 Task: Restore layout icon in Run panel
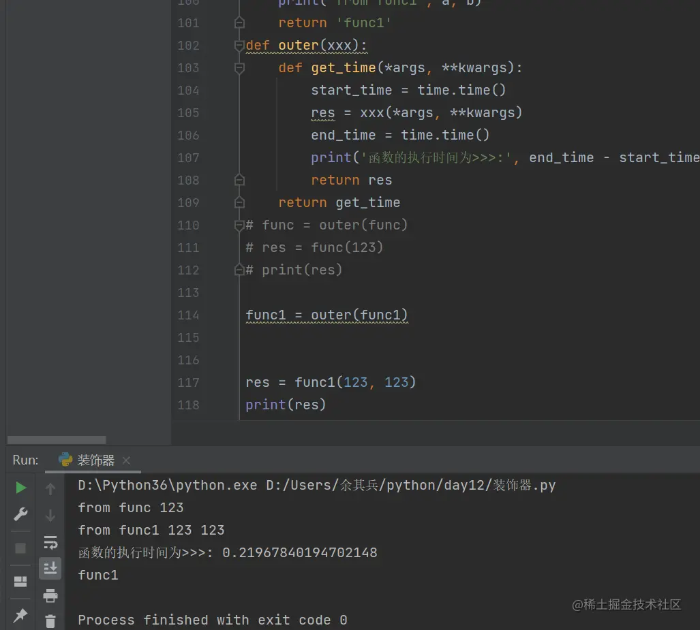[20, 582]
